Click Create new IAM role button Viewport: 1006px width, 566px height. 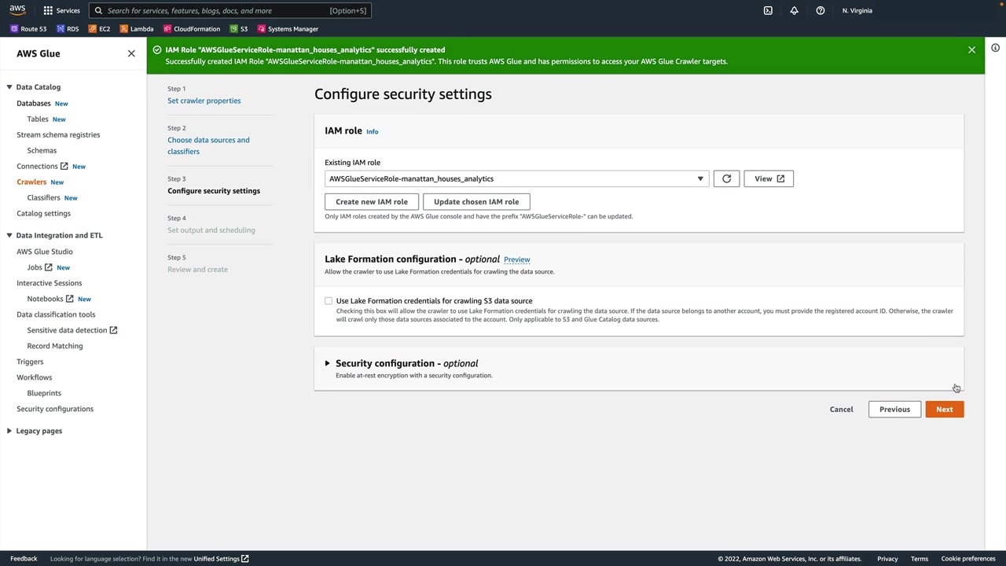[x=372, y=202]
